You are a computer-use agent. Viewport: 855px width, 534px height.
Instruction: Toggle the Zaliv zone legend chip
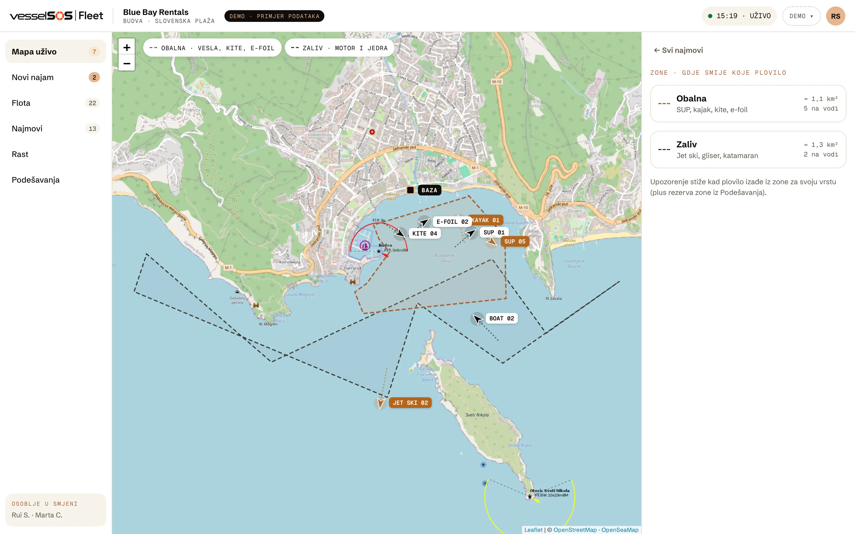point(339,48)
